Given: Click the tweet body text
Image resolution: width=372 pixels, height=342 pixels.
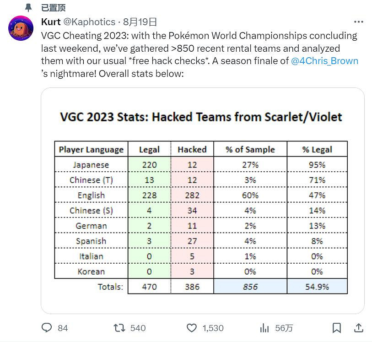Looking at the screenshot, I should point(183,48).
